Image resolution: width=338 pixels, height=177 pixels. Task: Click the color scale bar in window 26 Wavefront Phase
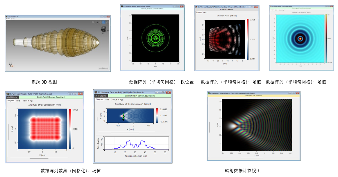[x=248, y=39]
